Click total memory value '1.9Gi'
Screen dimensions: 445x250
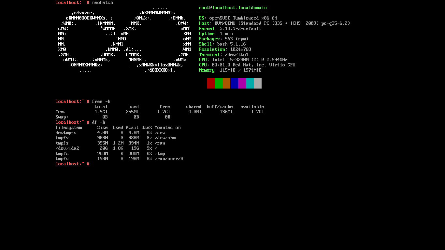tap(101, 112)
